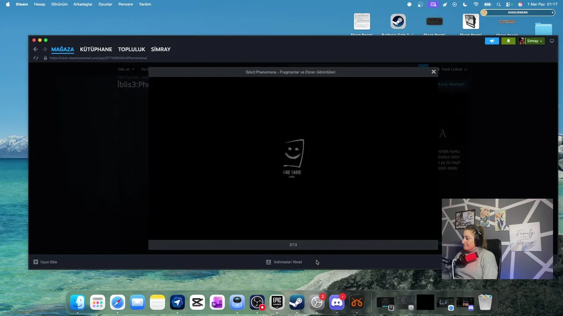Open Mail from the Dock
563x316 pixels.
point(137,302)
